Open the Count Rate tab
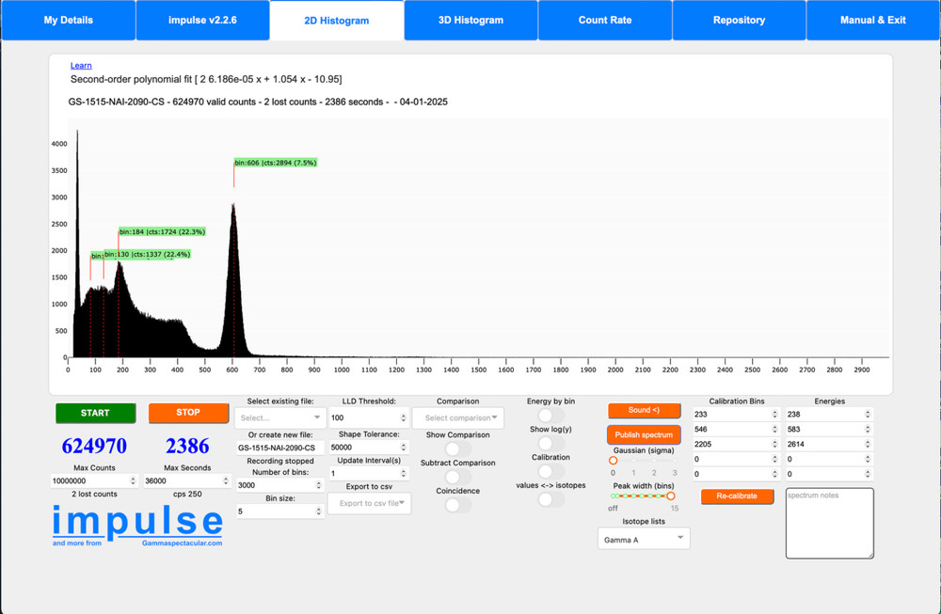The width and height of the screenshot is (941, 614). tap(605, 20)
